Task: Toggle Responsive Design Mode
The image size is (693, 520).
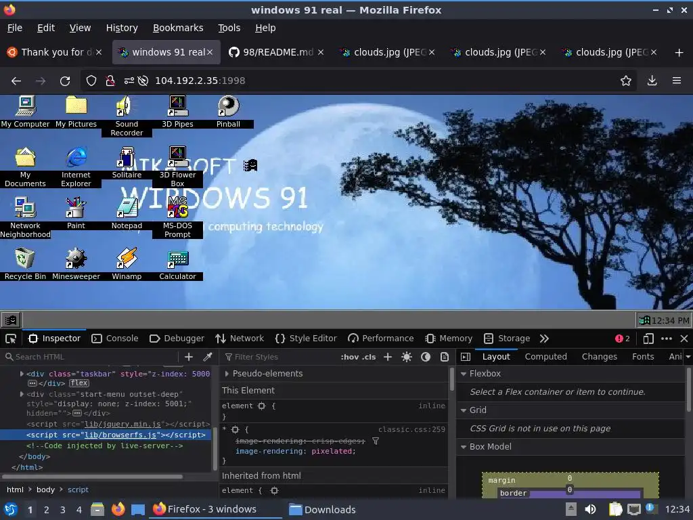Action: point(648,339)
